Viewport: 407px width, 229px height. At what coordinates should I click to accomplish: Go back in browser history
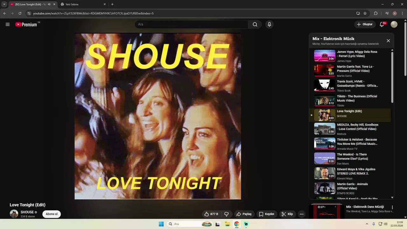tap(4, 13)
